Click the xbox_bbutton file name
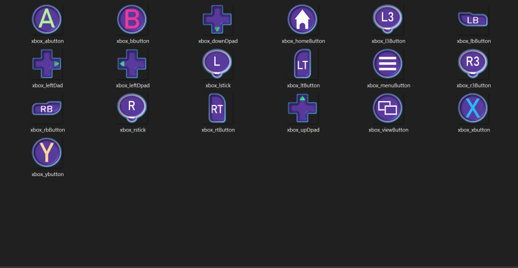The image size is (518, 268). tap(133, 41)
